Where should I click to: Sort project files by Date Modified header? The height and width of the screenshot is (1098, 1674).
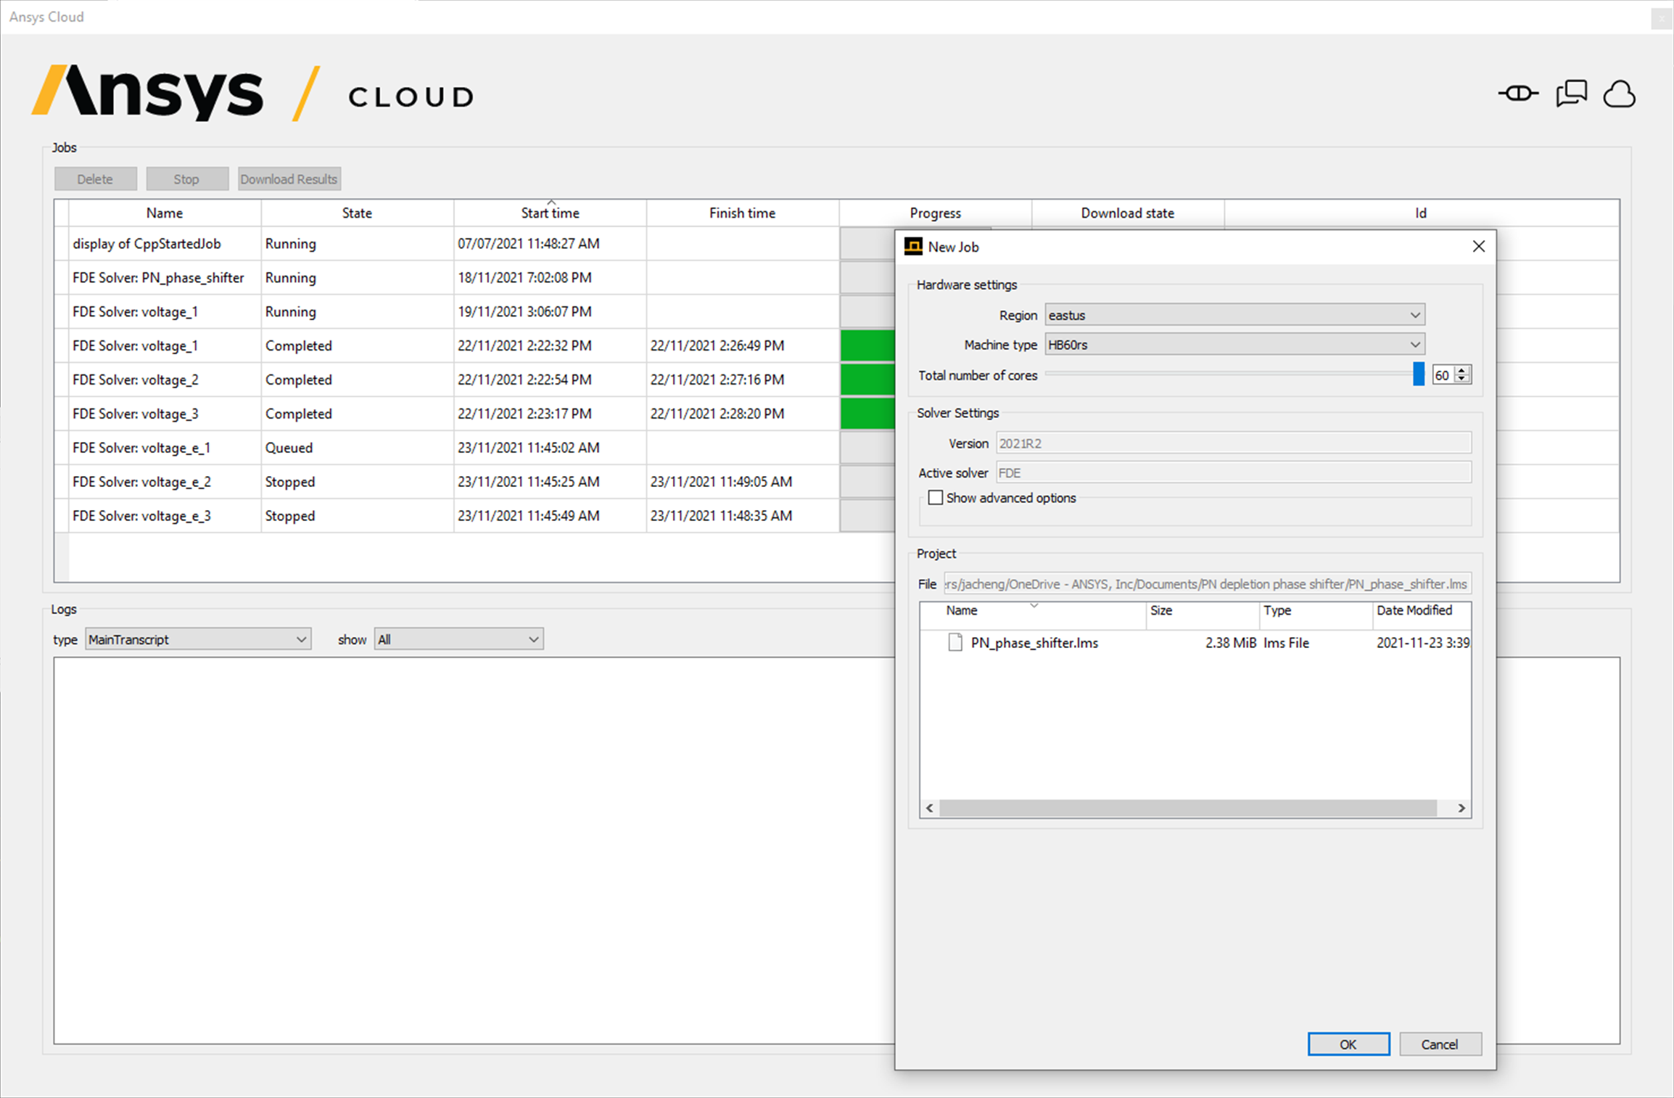click(x=1422, y=611)
